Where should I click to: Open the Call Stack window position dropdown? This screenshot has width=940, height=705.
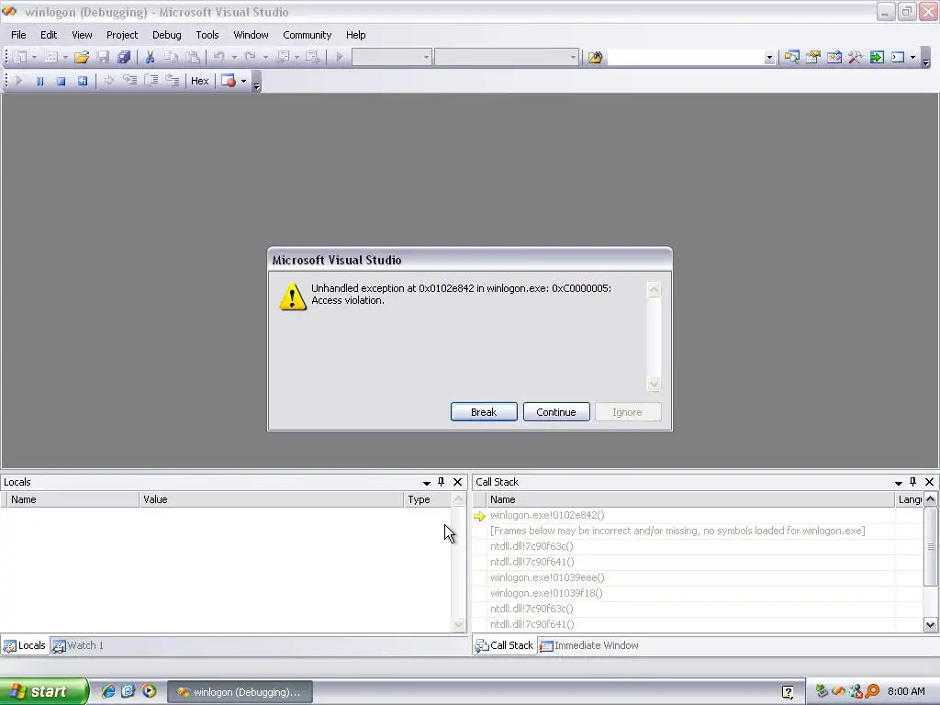pyautogui.click(x=898, y=483)
